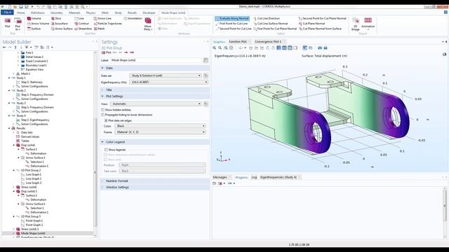This screenshot has width=449, height=252.
Task: Add a Mesh plot from ribbon
Action: [99, 29]
